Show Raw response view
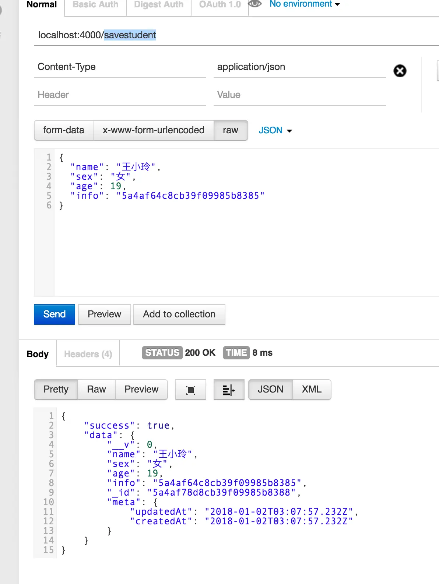This screenshot has height=584, width=439. [96, 390]
